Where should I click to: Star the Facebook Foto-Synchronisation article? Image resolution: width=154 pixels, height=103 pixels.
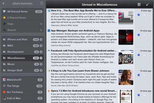point(144,55)
